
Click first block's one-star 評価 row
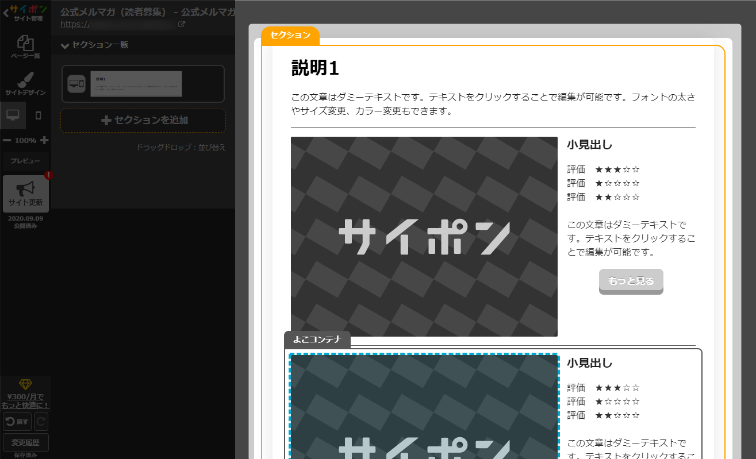(603, 183)
